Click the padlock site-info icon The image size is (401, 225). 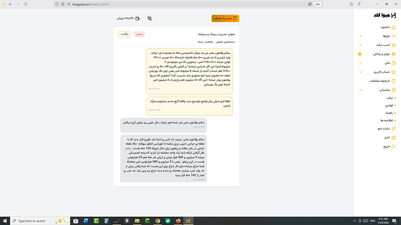[x=63, y=4]
